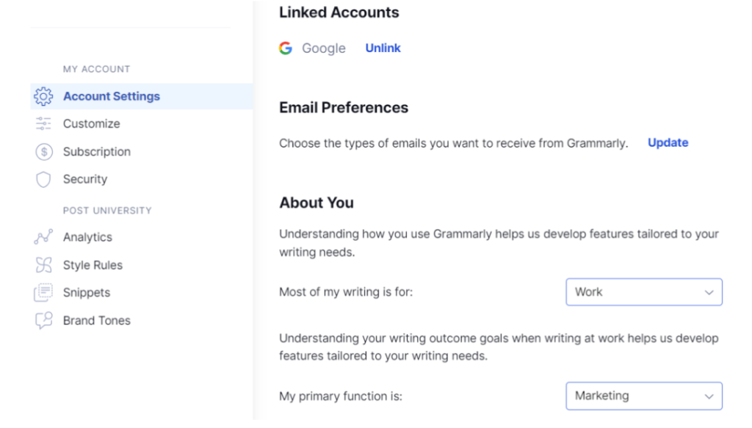Click the chevron arrow in the Work dropdown
This screenshot has height=428, width=752.
(709, 292)
